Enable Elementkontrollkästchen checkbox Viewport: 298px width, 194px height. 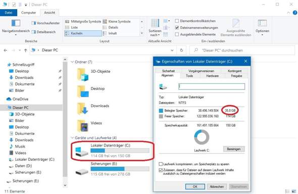tap(177, 21)
